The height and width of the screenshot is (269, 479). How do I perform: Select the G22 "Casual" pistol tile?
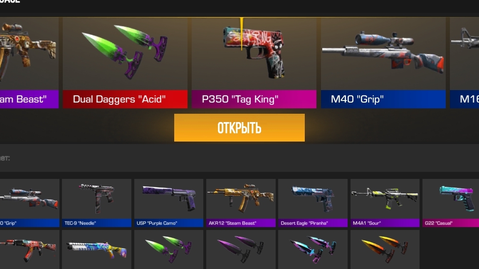[451, 203]
